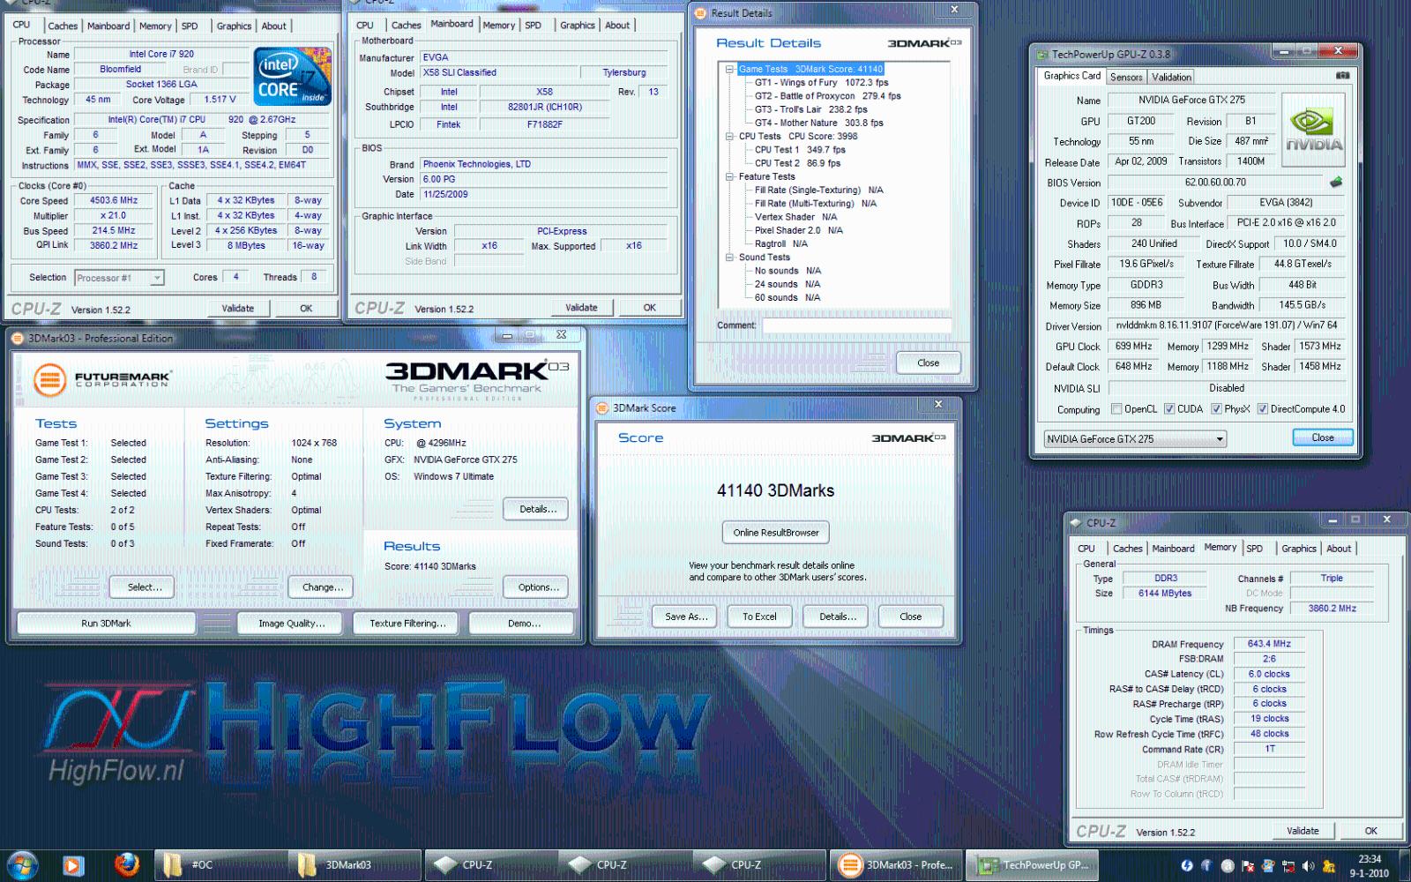This screenshot has width=1411, height=882.
Task: Activate the TechPowerUp GPU-Z taskbar button
Action: coord(1032,865)
